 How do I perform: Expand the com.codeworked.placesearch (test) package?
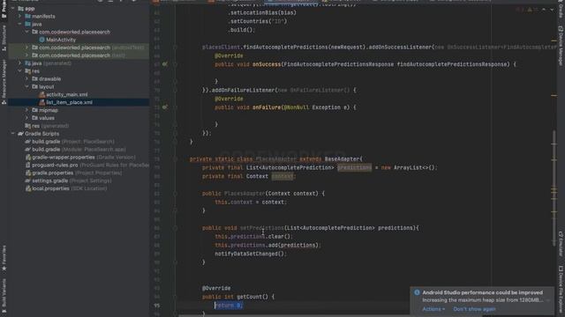[26, 55]
